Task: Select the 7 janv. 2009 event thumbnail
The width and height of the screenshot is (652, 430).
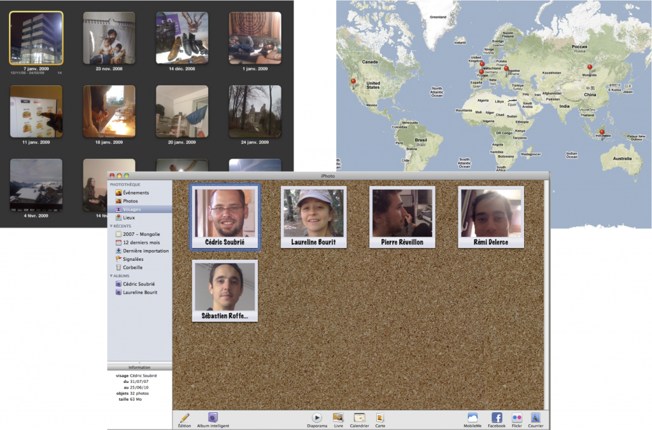Action: (x=36, y=38)
